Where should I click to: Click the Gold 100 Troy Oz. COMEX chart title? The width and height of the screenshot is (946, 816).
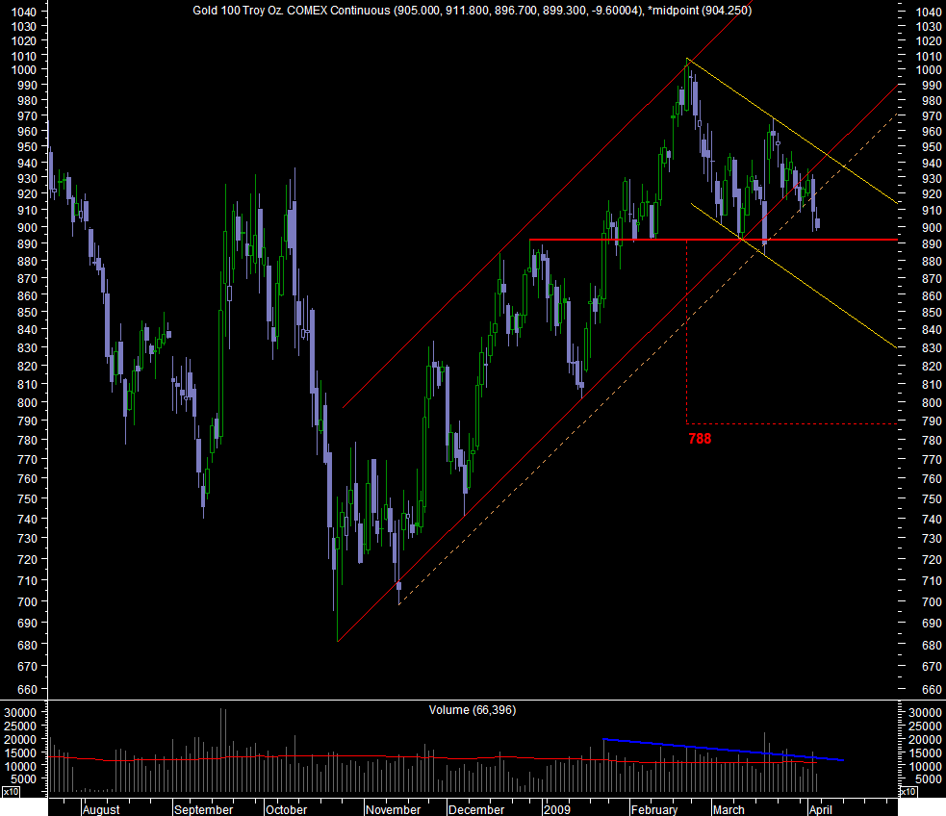point(472,11)
